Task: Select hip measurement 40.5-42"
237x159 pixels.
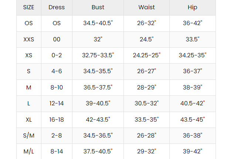Action: pos(193,104)
